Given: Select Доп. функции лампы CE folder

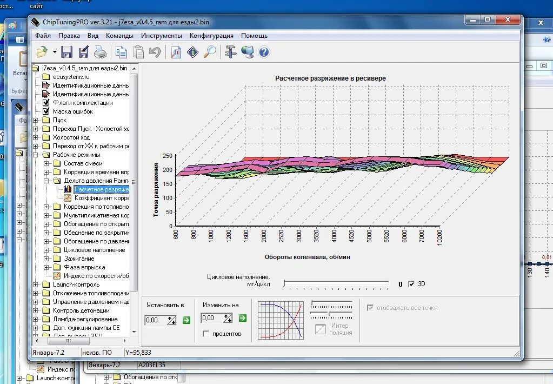Looking at the screenshot, I should 86,328.
